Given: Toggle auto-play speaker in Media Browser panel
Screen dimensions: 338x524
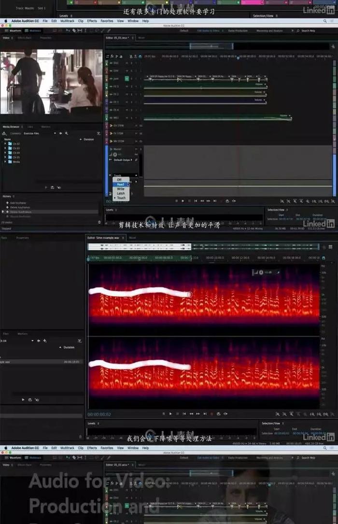Looking at the screenshot, I should (x=59, y=187).
